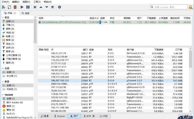Open the Tracker details tab
This screenshot has width=194, height=119.
(60, 116)
